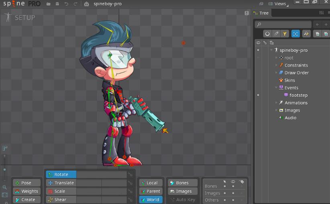Click the zoom magnifier icon in viewport

pos(5,187)
